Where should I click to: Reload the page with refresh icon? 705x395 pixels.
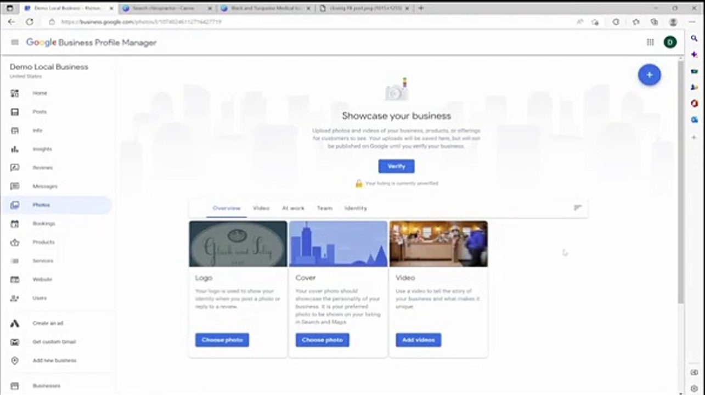coord(30,22)
